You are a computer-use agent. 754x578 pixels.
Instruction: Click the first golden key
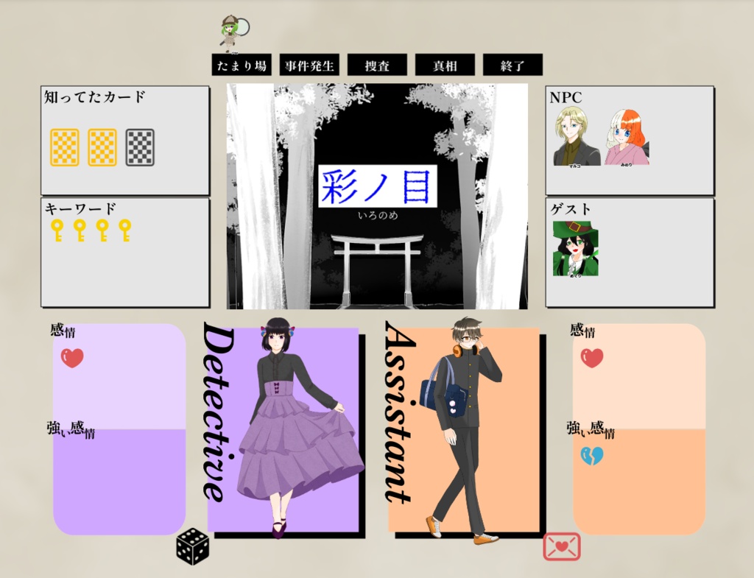point(57,230)
